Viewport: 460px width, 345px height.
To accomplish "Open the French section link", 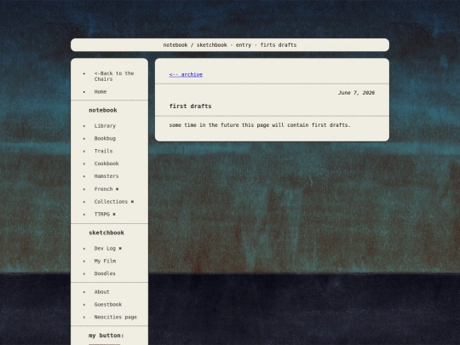I will [x=103, y=189].
